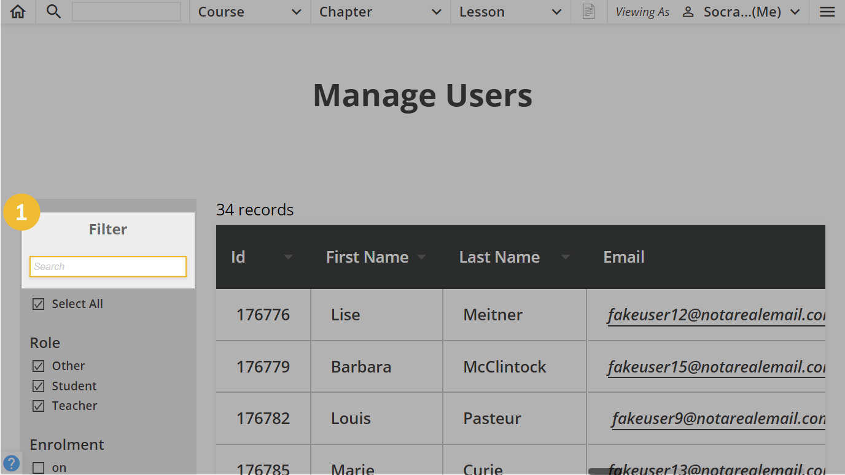Image resolution: width=845 pixels, height=475 pixels.
Task: Open fakeuser9@notarealemail email link
Action: pyautogui.click(x=718, y=419)
